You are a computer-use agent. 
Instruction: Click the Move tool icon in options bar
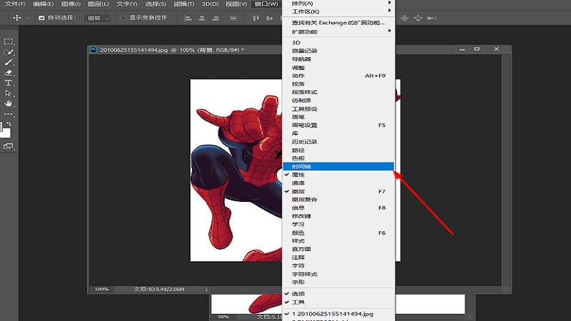(16, 18)
